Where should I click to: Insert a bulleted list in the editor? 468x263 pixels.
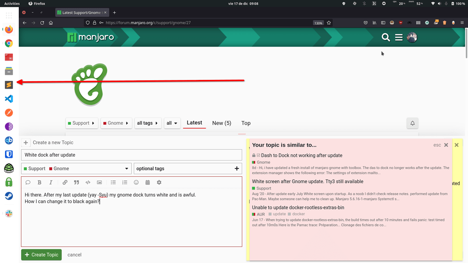(113, 183)
